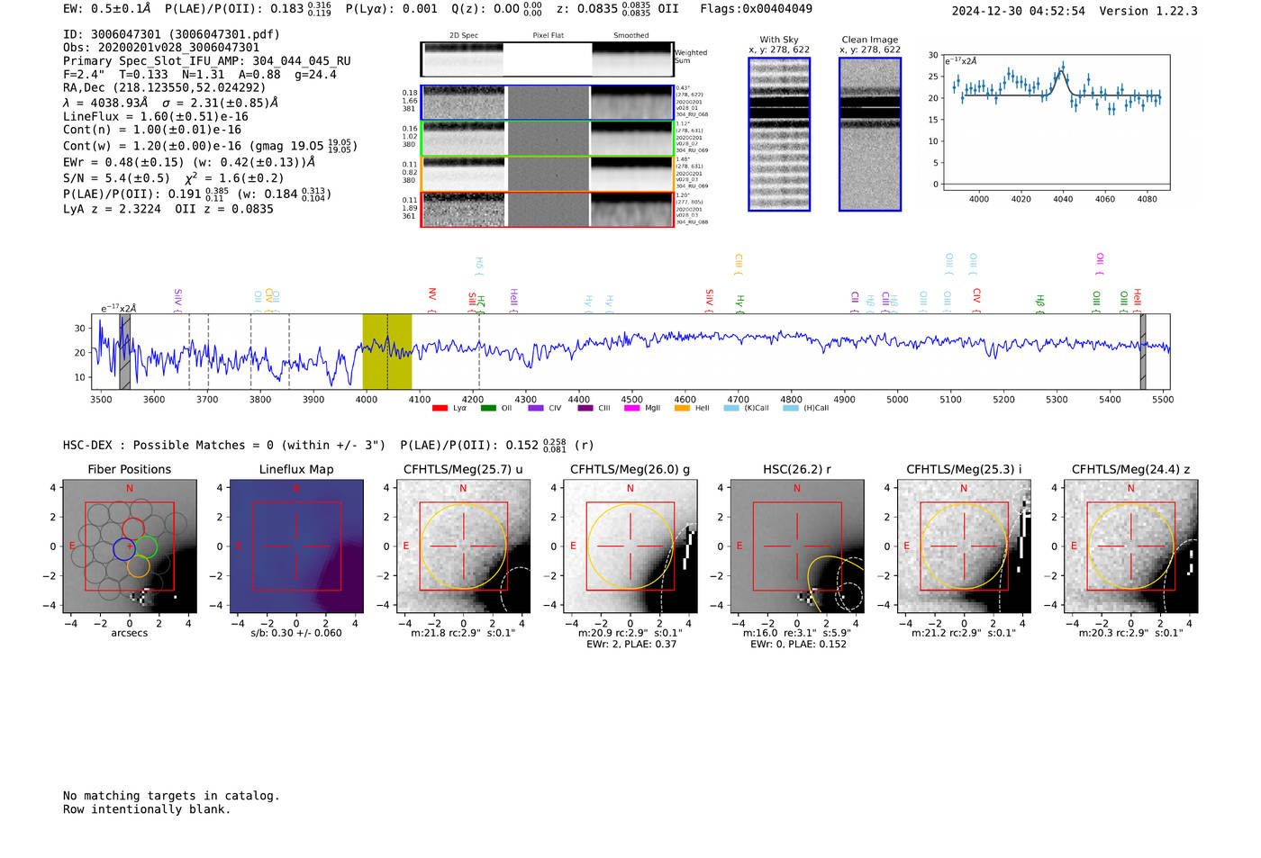Click the Version 1.22.3 header text

click(x=1148, y=11)
